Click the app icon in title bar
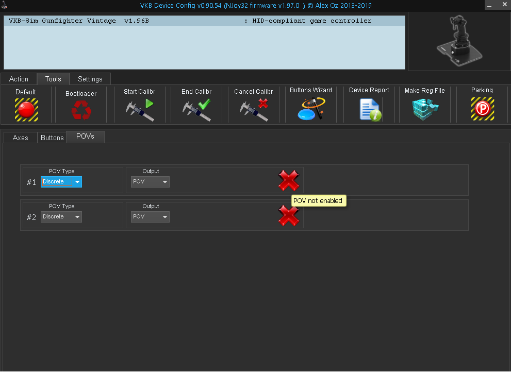Image resolution: width=511 pixels, height=373 pixels. click(x=4, y=5)
